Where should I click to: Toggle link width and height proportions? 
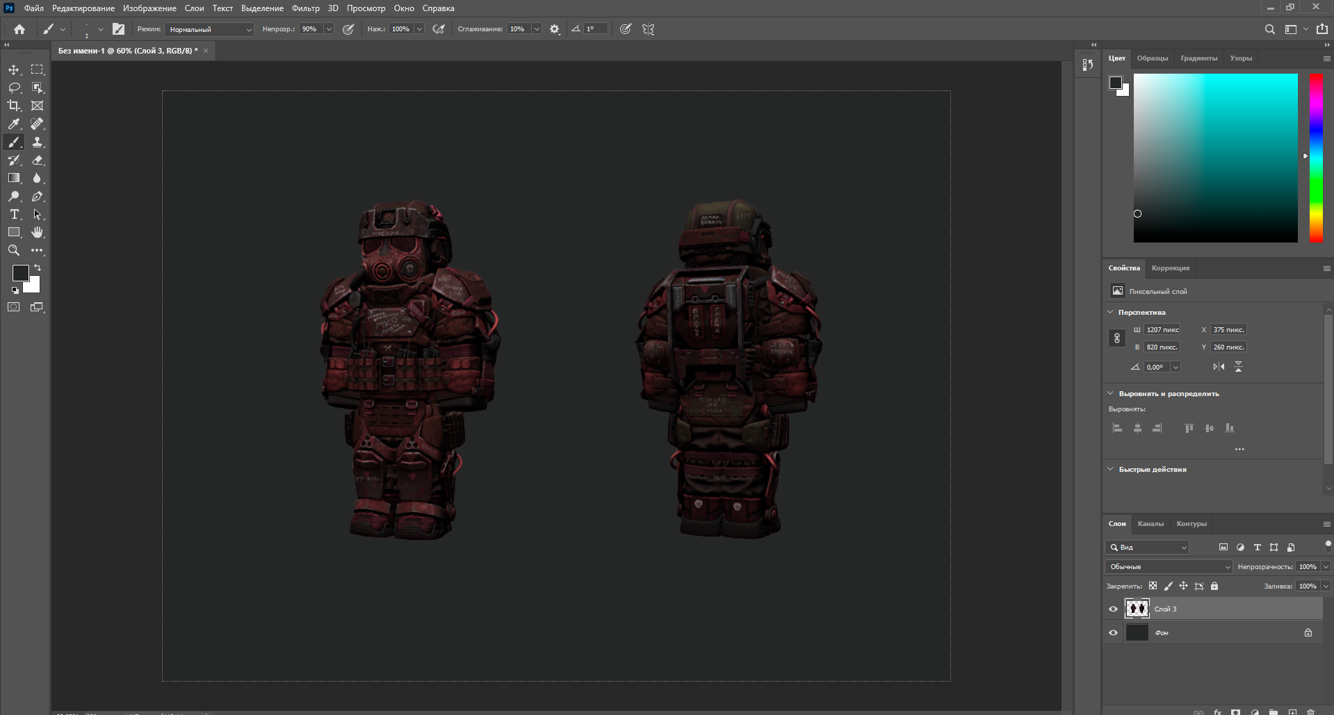(x=1117, y=338)
